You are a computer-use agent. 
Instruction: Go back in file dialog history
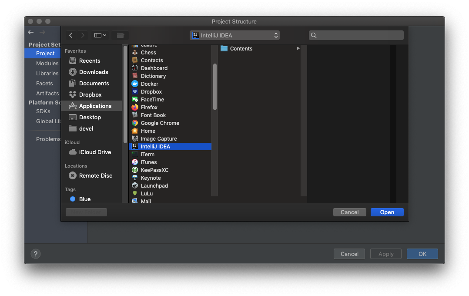(x=71, y=35)
